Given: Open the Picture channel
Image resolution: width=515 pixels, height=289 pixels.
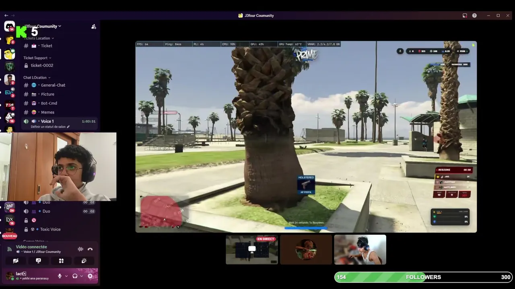Looking at the screenshot, I should (60, 94).
